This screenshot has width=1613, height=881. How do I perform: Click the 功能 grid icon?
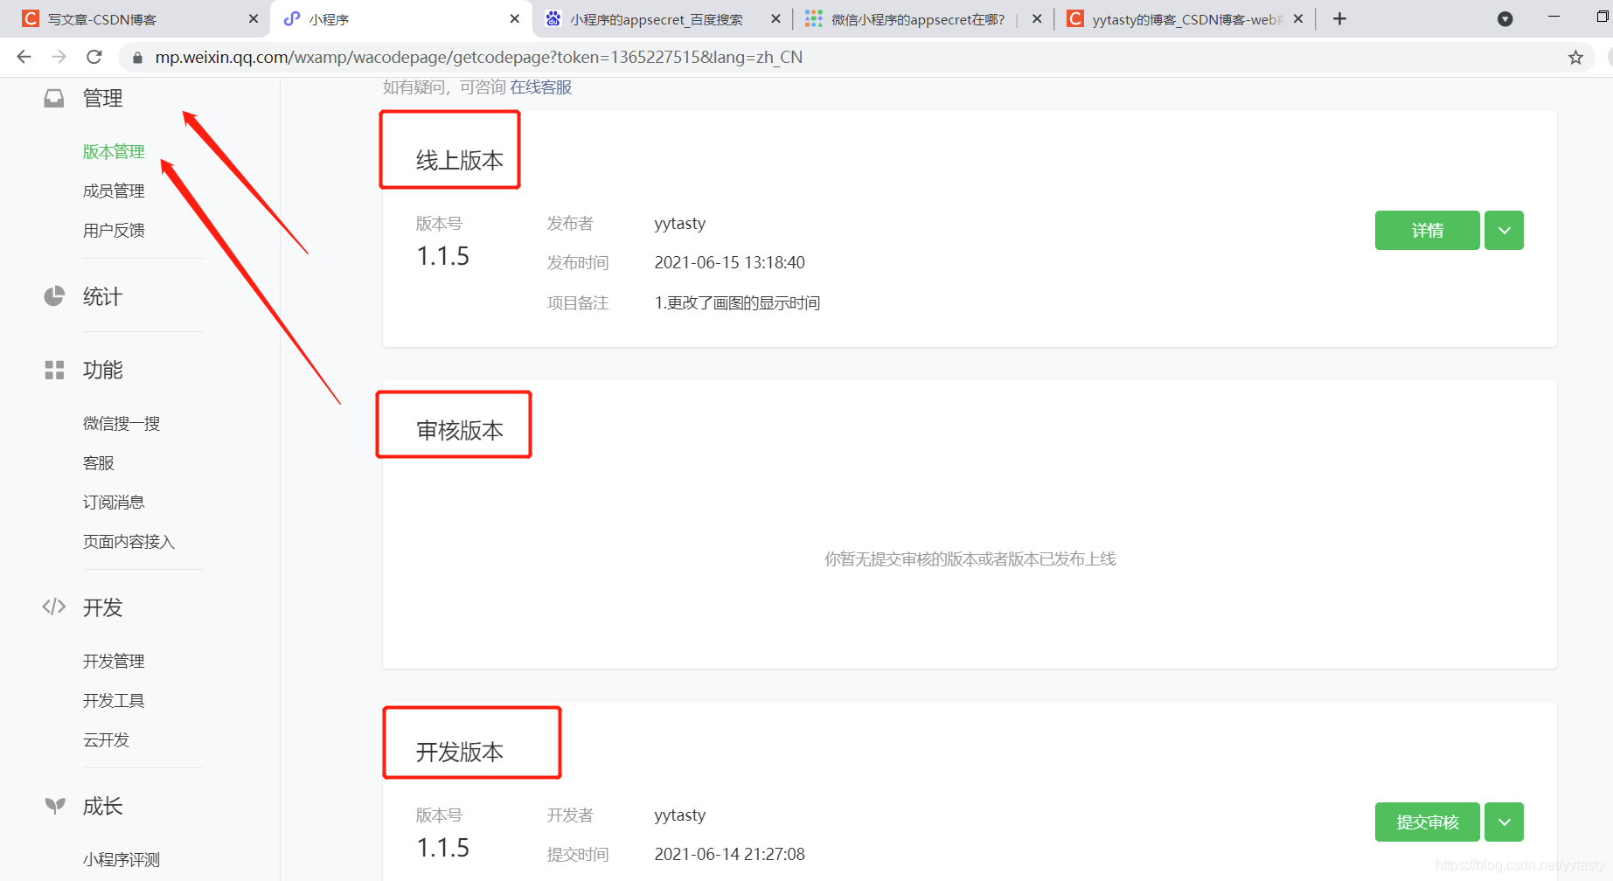[x=54, y=370]
